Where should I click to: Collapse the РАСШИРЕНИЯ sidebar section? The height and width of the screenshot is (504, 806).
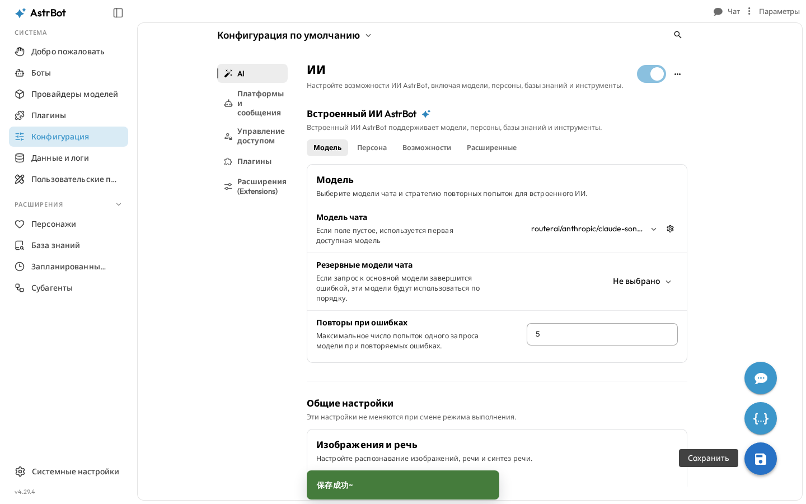(x=119, y=204)
